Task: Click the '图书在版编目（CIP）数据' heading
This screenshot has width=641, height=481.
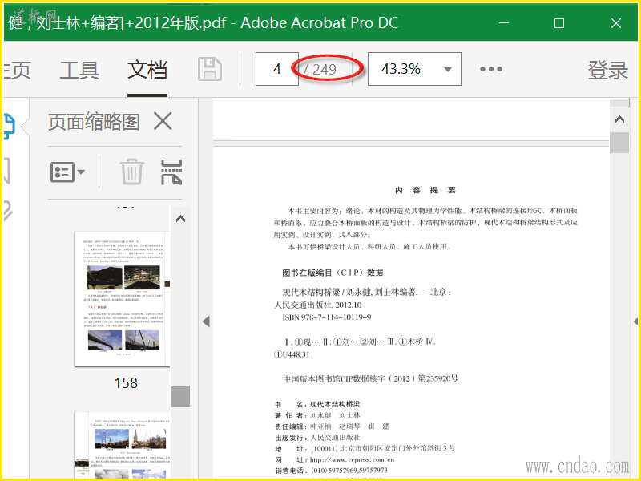Action: point(333,273)
